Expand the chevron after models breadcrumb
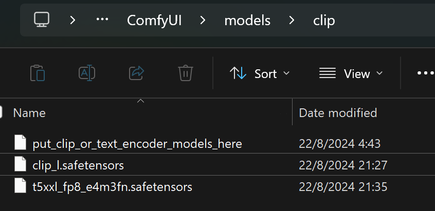The image size is (435, 211). coord(292,20)
